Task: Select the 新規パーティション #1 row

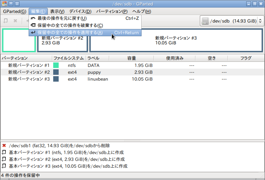Action: [x=132, y=65]
